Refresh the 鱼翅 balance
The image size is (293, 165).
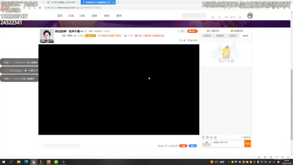point(177,146)
